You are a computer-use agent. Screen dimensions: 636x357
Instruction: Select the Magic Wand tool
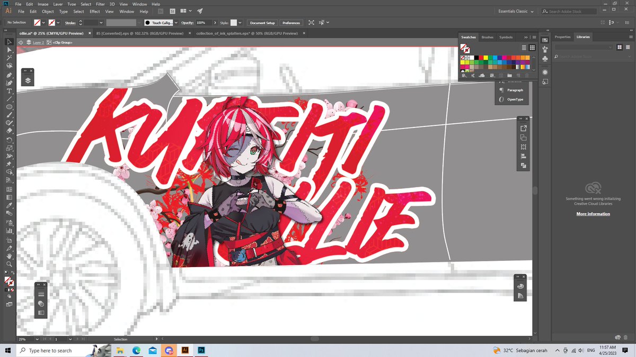pos(9,58)
